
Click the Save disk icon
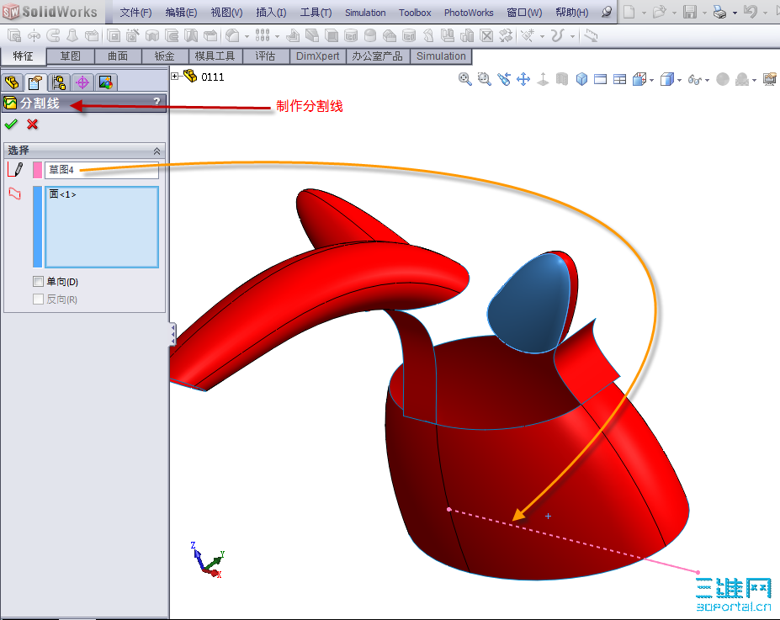(x=689, y=12)
